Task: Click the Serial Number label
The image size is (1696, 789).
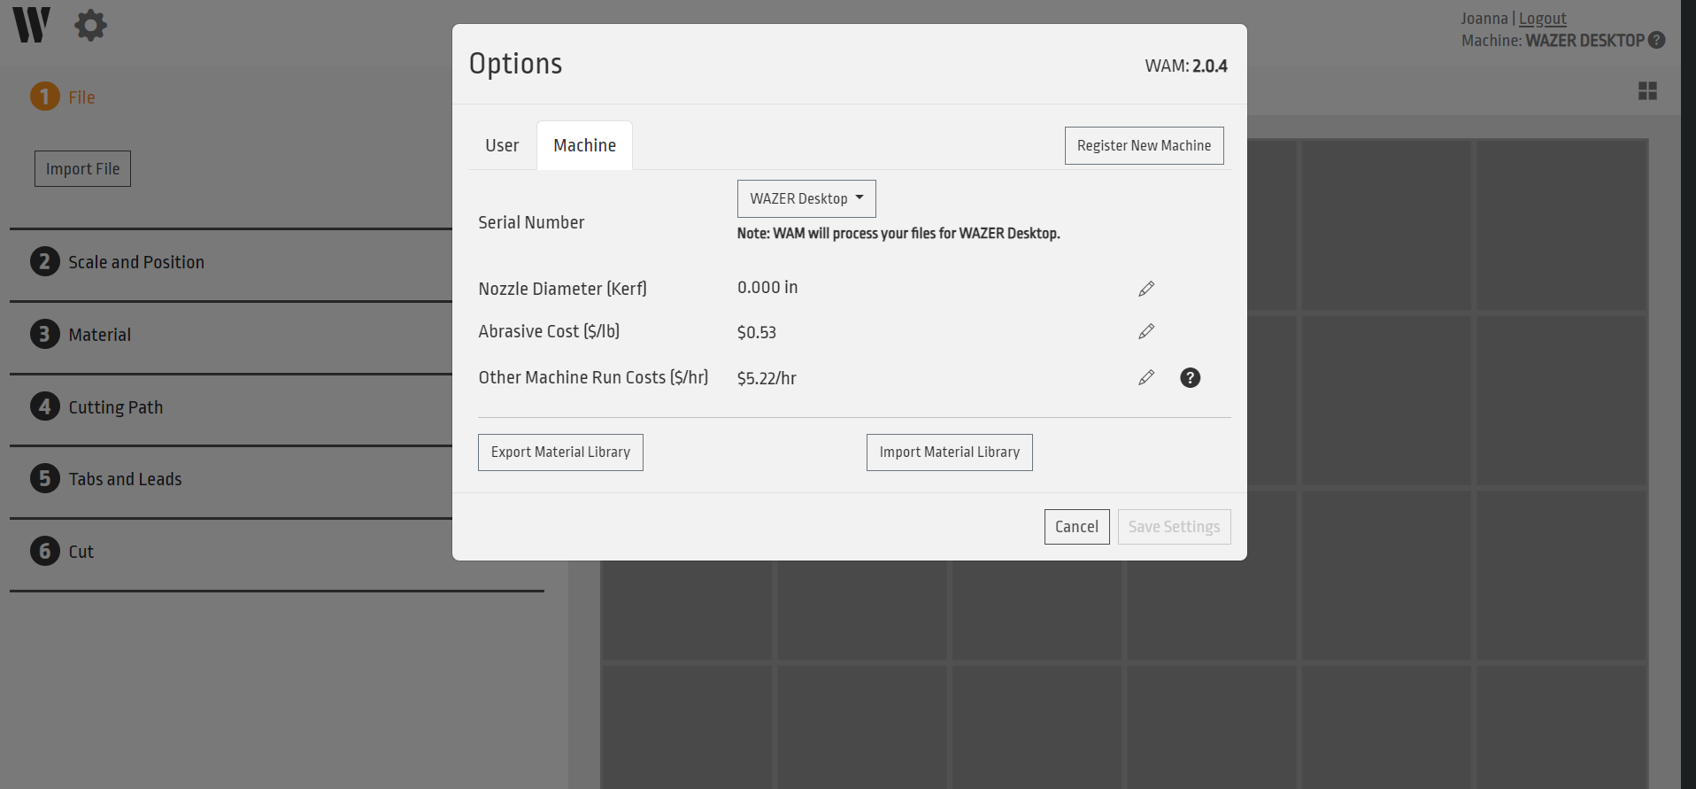Action: [x=531, y=222]
